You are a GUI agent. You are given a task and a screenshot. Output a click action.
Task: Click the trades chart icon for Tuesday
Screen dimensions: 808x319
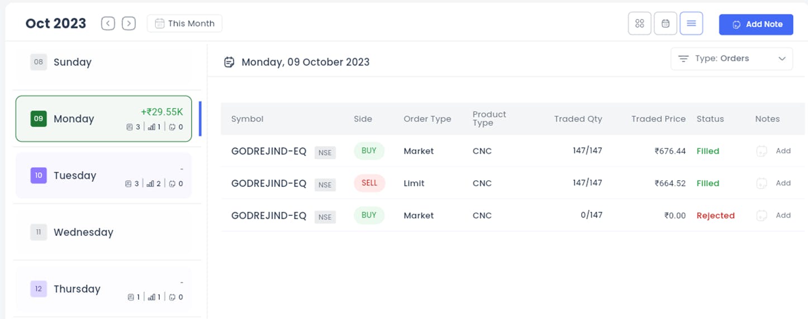(x=150, y=183)
